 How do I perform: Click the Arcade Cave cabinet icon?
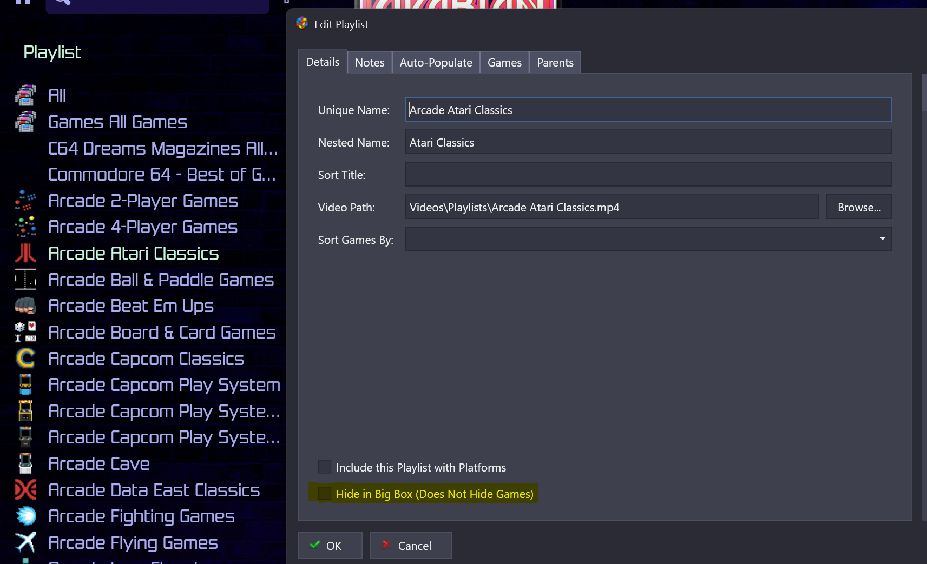point(25,463)
